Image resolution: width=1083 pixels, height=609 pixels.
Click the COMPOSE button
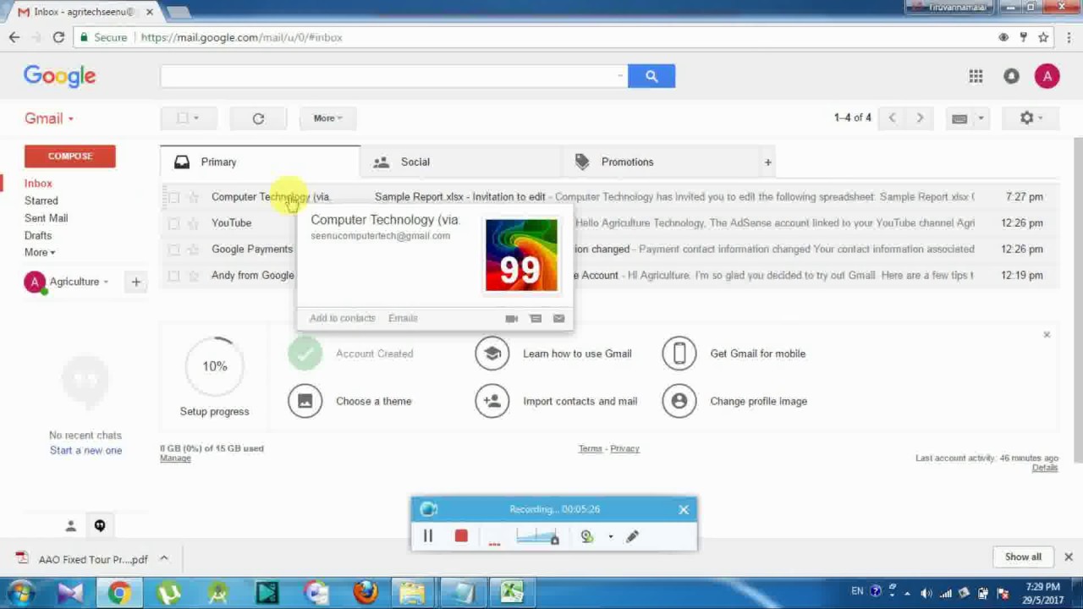tap(70, 156)
